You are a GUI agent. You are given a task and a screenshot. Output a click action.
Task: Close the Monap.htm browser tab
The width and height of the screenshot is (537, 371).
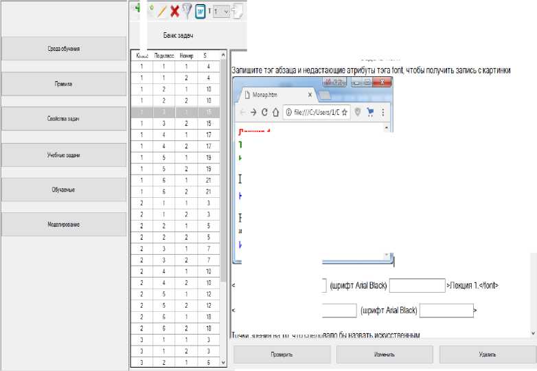tap(310, 95)
